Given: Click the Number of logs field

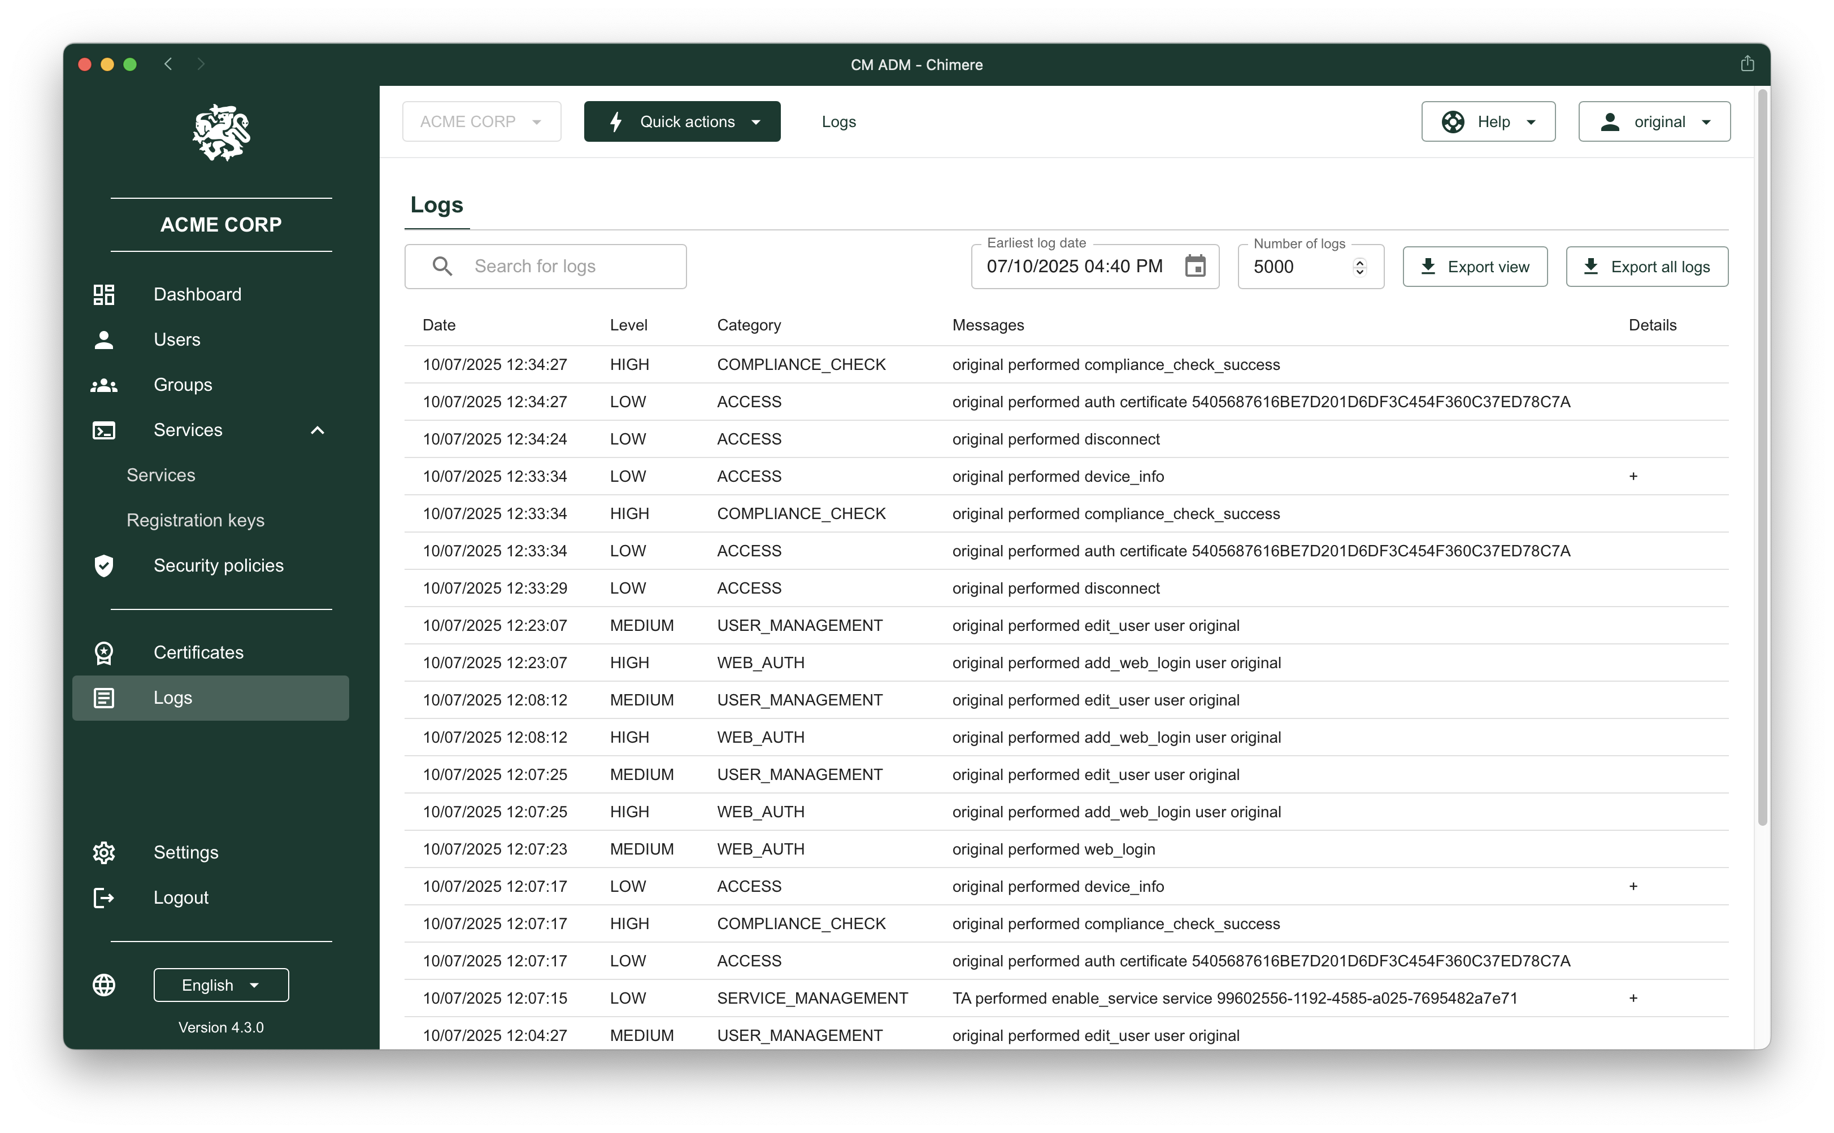Looking at the screenshot, I should click(x=1310, y=266).
